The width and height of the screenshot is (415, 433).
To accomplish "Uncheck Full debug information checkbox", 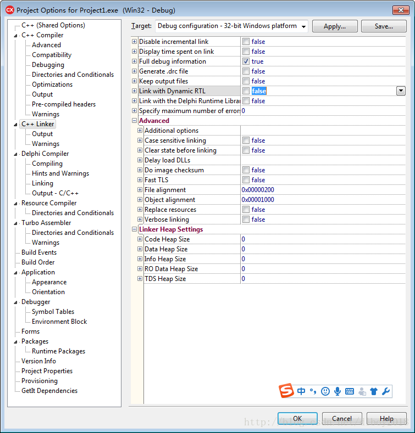I will click(246, 61).
